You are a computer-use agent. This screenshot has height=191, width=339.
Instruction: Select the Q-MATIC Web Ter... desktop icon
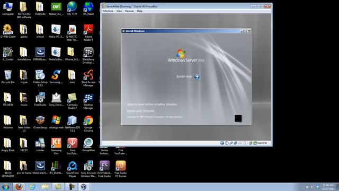pos(72,33)
